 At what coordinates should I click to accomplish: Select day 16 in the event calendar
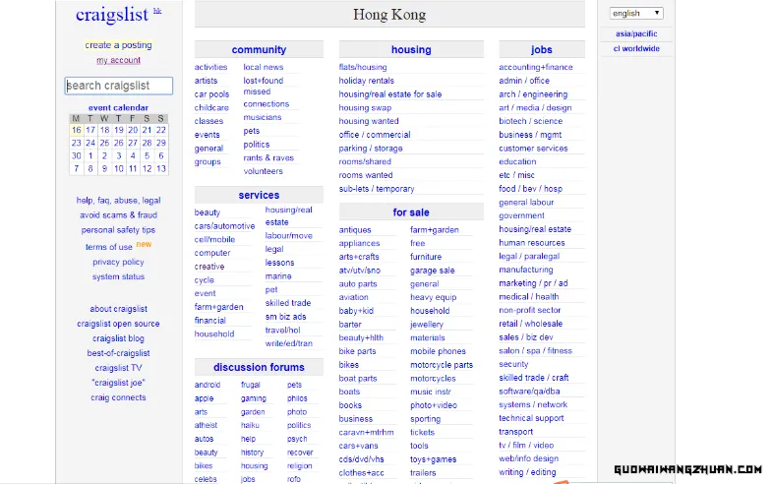pyautogui.click(x=77, y=130)
